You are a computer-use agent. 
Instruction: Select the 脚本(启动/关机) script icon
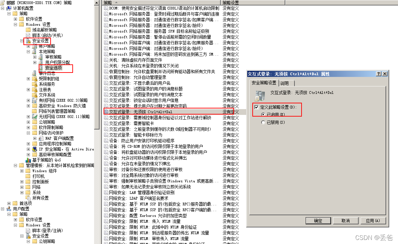point(28,36)
